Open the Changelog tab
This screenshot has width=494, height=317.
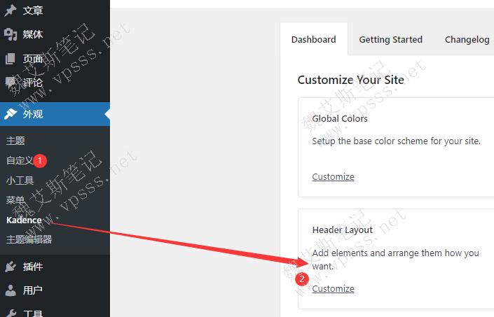467,40
